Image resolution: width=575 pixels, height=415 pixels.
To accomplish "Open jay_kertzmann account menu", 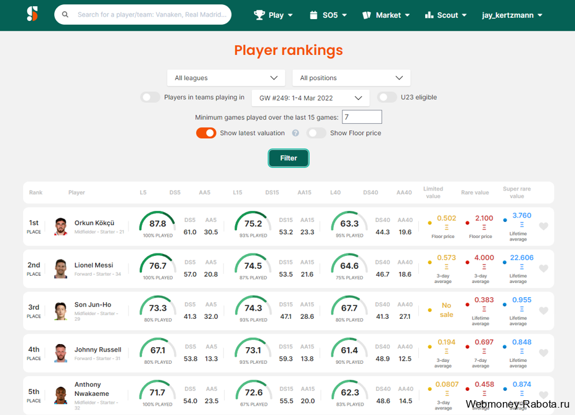I will [x=512, y=15].
